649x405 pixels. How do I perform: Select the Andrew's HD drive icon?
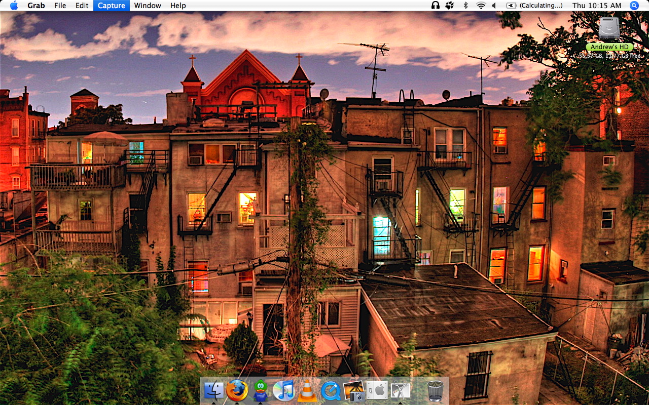pyautogui.click(x=609, y=28)
